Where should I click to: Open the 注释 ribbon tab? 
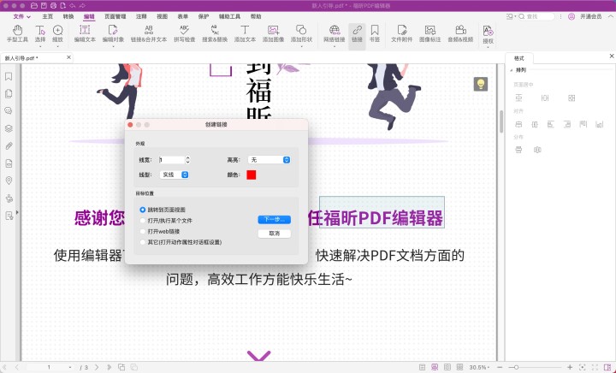pyautogui.click(x=140, y=16)
